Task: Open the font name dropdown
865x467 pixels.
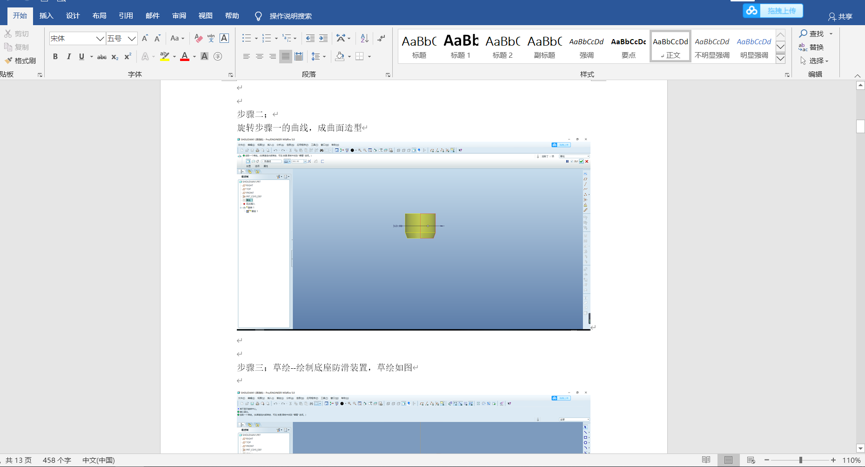Action: [x=99, y=38]
